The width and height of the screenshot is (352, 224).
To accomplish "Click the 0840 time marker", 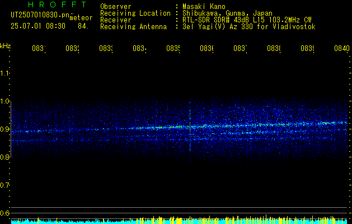I will [342, 49].
